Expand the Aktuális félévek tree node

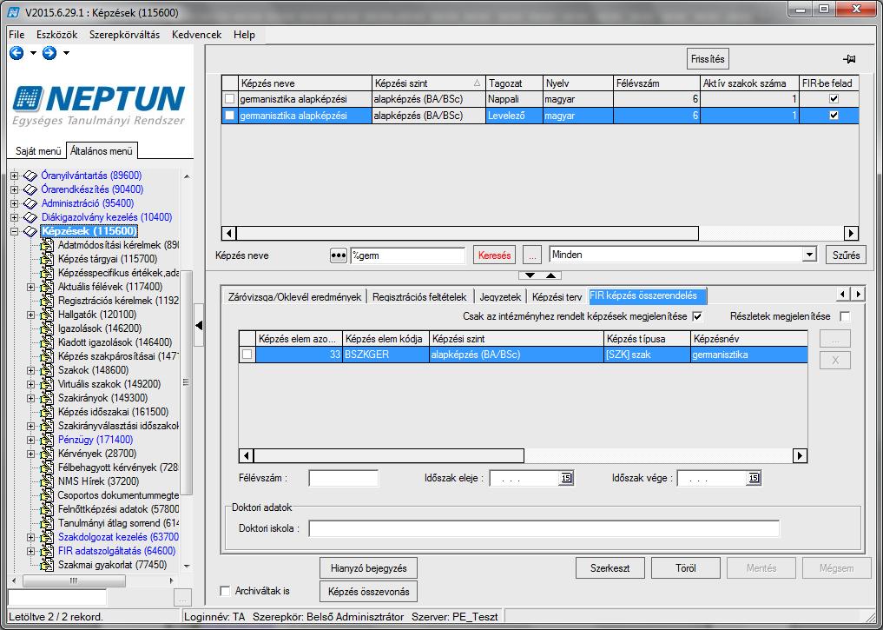31,287
